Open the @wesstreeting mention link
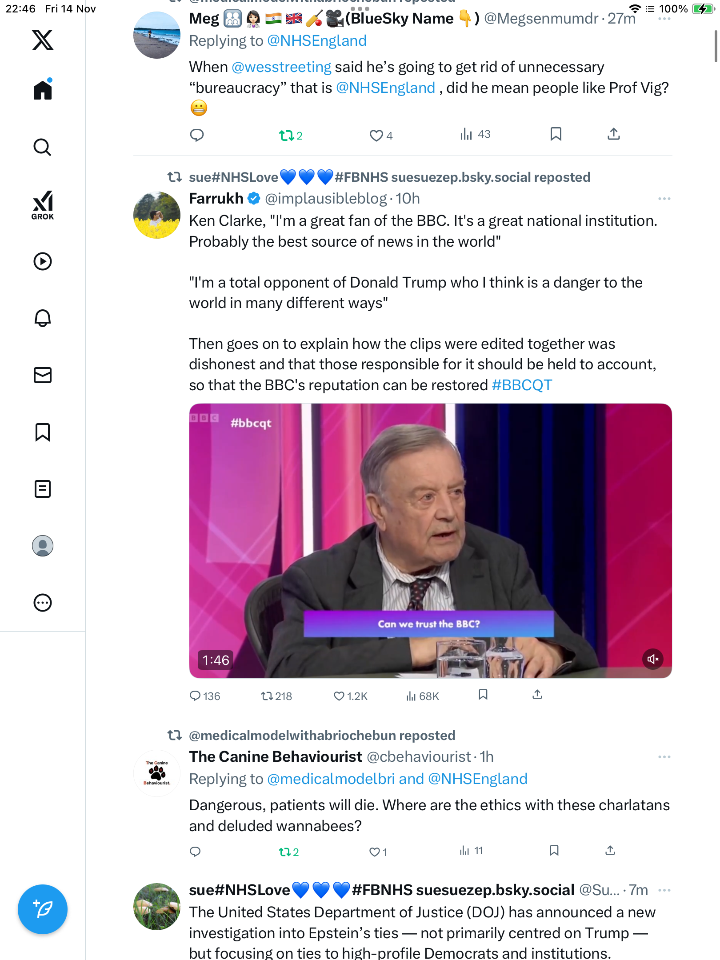Screen dimensions: 720x960 click(281, 67)
